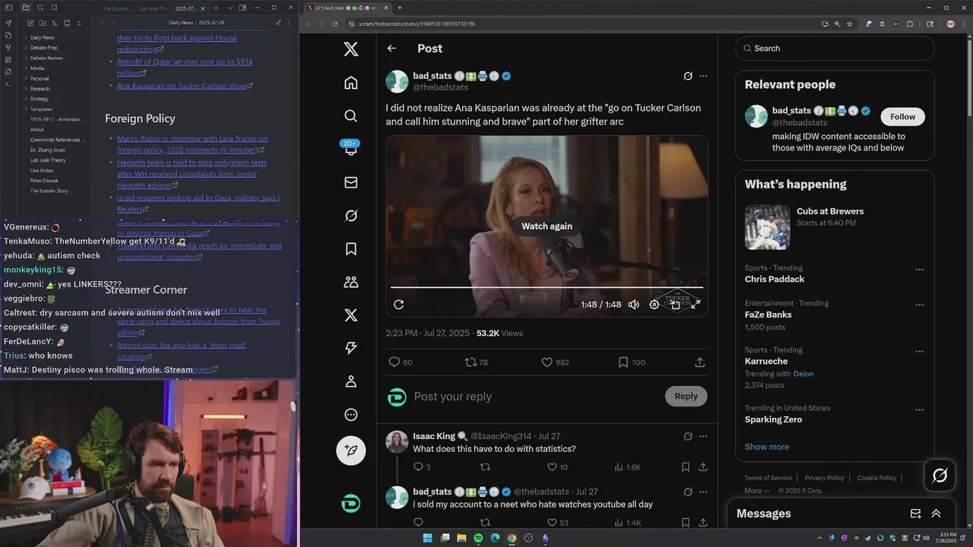Open Verified Orgs lightning icon
This screenshot has height=547, width=973.
[350, 348]
